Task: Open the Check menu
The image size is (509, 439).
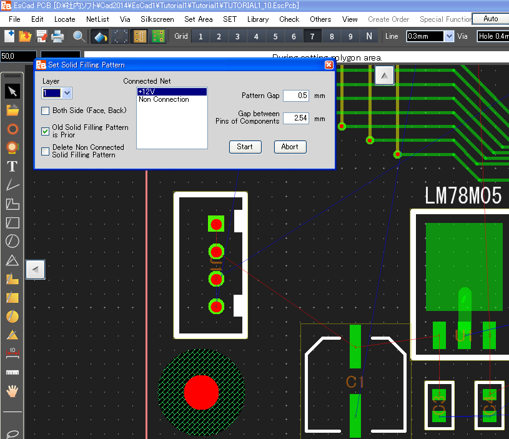Action: pos(289,19)
